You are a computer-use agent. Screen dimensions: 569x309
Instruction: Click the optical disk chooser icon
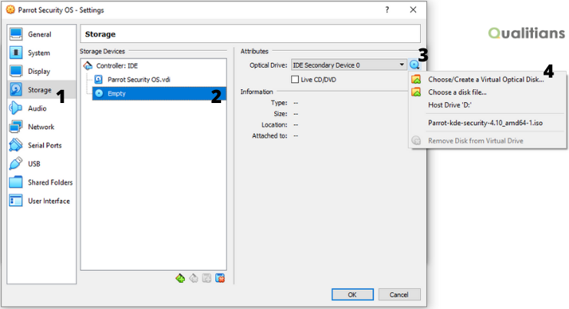click(414, 65)
